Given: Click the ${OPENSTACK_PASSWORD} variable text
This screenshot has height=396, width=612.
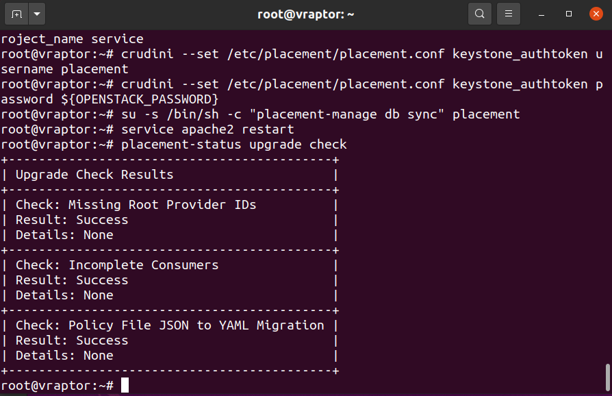Looking at the screenshot, I should click(140, 99).
